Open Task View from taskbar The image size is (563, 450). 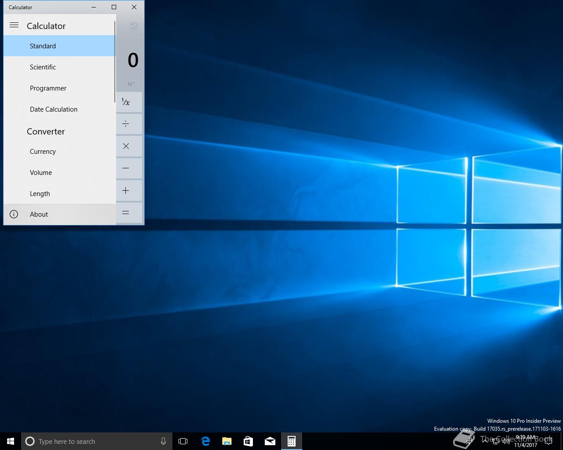tap(183, 441)
